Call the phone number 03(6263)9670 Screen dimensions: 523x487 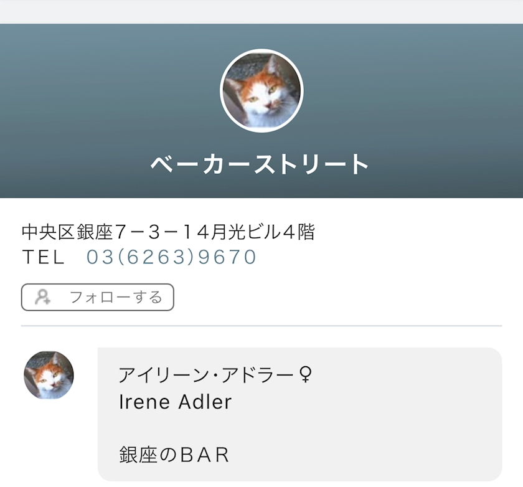click(171, 257)
